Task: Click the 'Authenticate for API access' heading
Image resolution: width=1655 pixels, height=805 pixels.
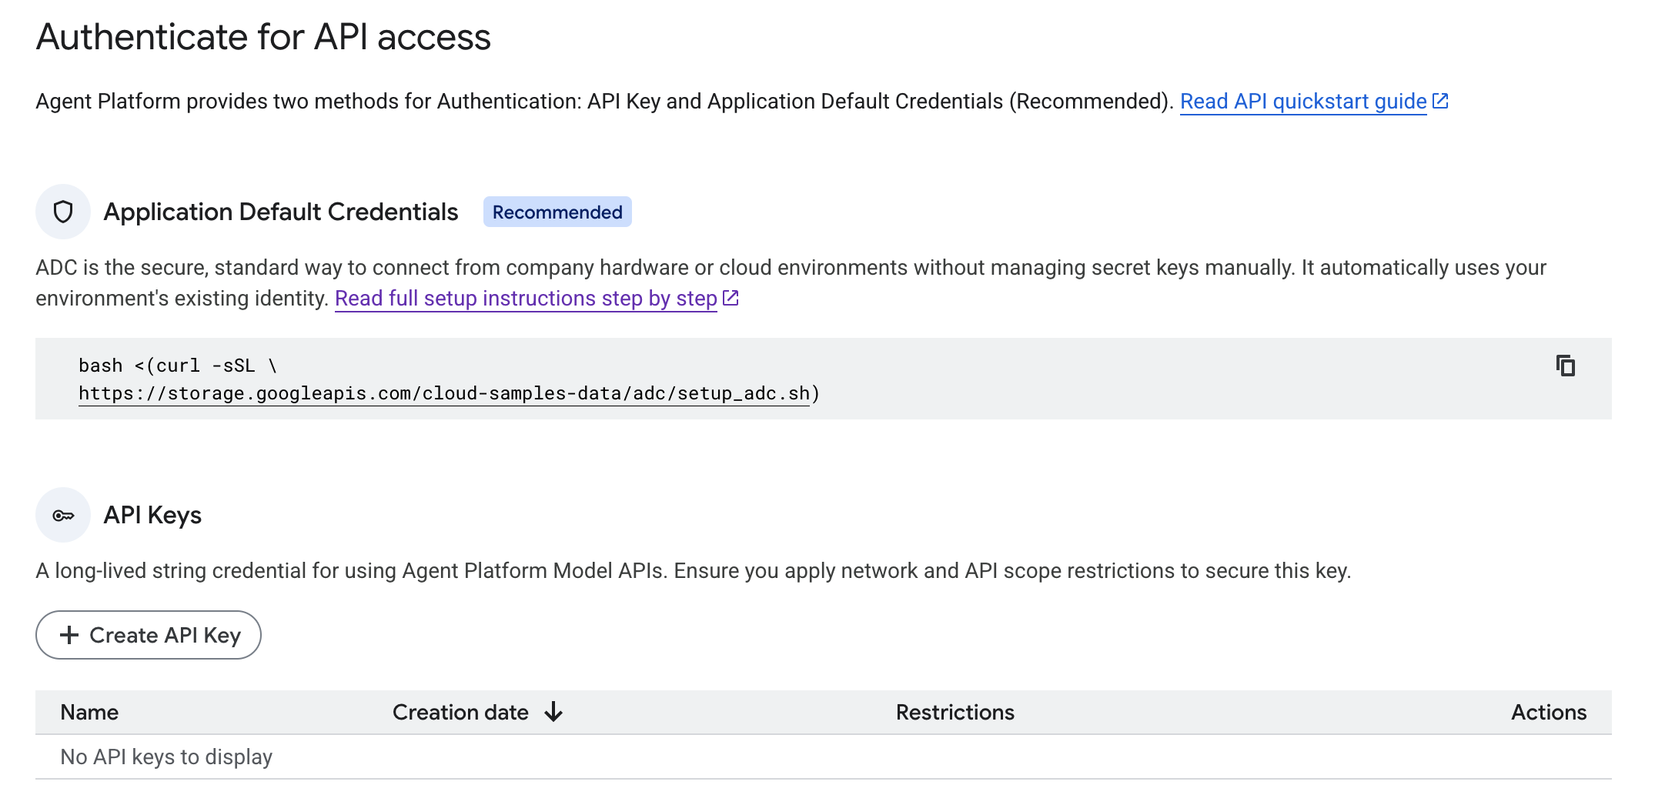Action: [x=263, y=37]
